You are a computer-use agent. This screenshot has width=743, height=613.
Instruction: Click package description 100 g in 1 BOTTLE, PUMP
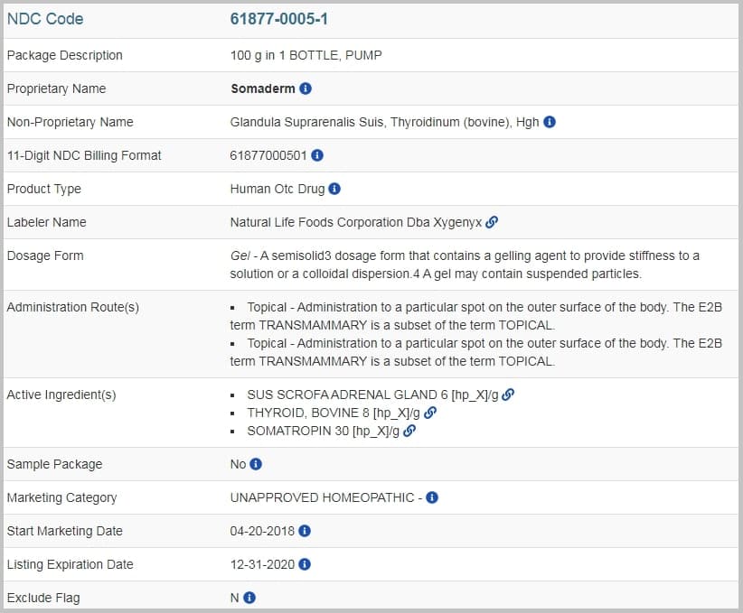[306, 55]
